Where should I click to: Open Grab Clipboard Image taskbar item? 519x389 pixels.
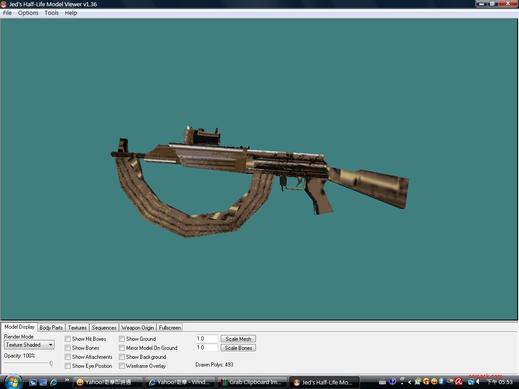pyautogui.click(x=252, y=382)
